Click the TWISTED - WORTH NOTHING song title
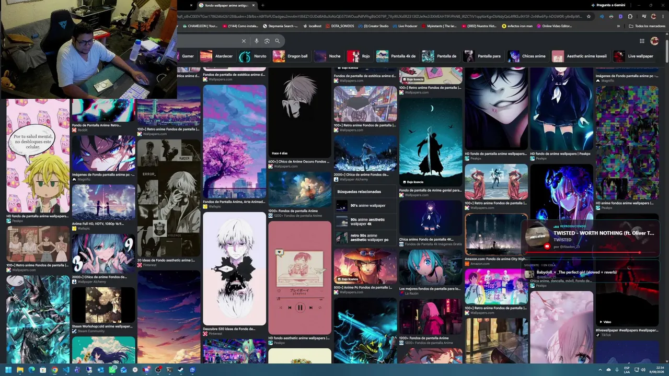The image size is (669, 376). (604, 233)
